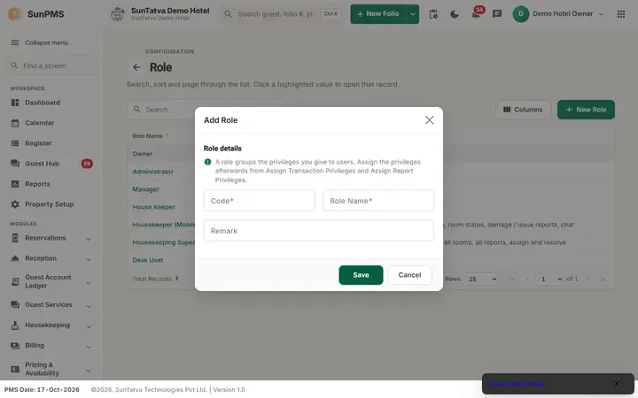
Task: Open the Columns chooser
Action: [523, 110]
